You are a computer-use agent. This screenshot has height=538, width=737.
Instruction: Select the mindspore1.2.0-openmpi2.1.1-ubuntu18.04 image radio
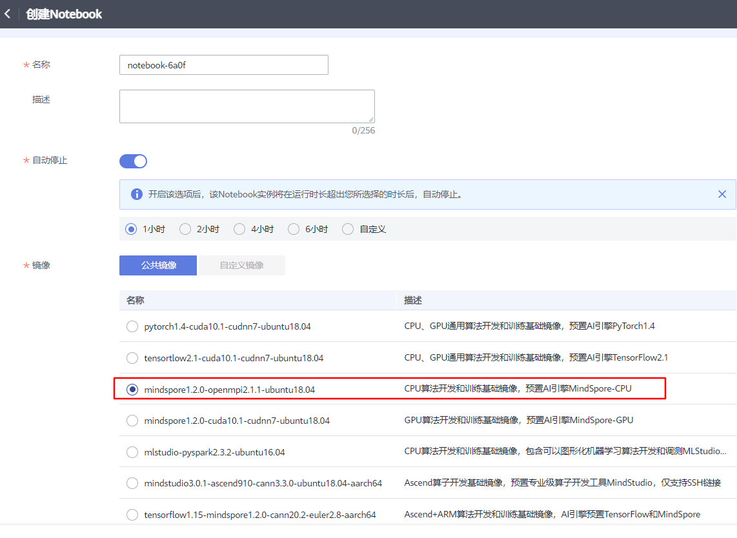[x=132, y=390]
